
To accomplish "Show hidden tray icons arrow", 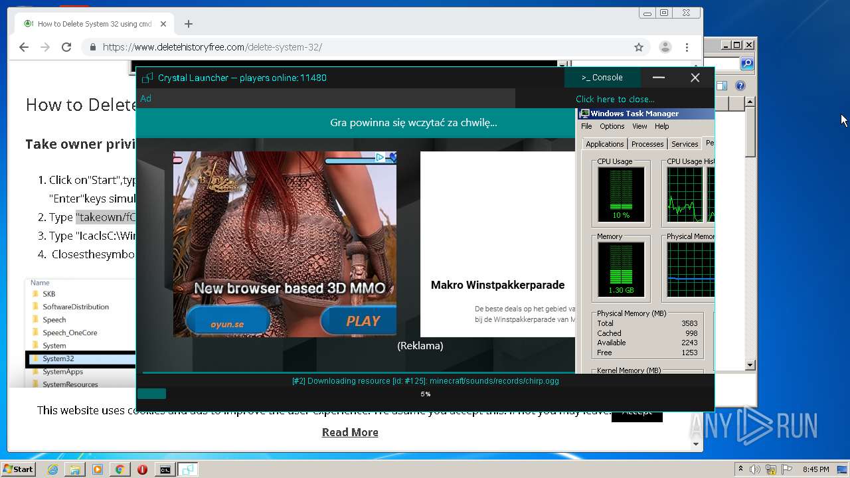I will click(x=741, y=469).
